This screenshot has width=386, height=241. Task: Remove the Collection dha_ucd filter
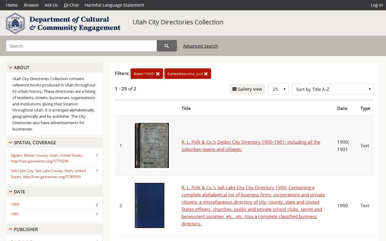206,74
